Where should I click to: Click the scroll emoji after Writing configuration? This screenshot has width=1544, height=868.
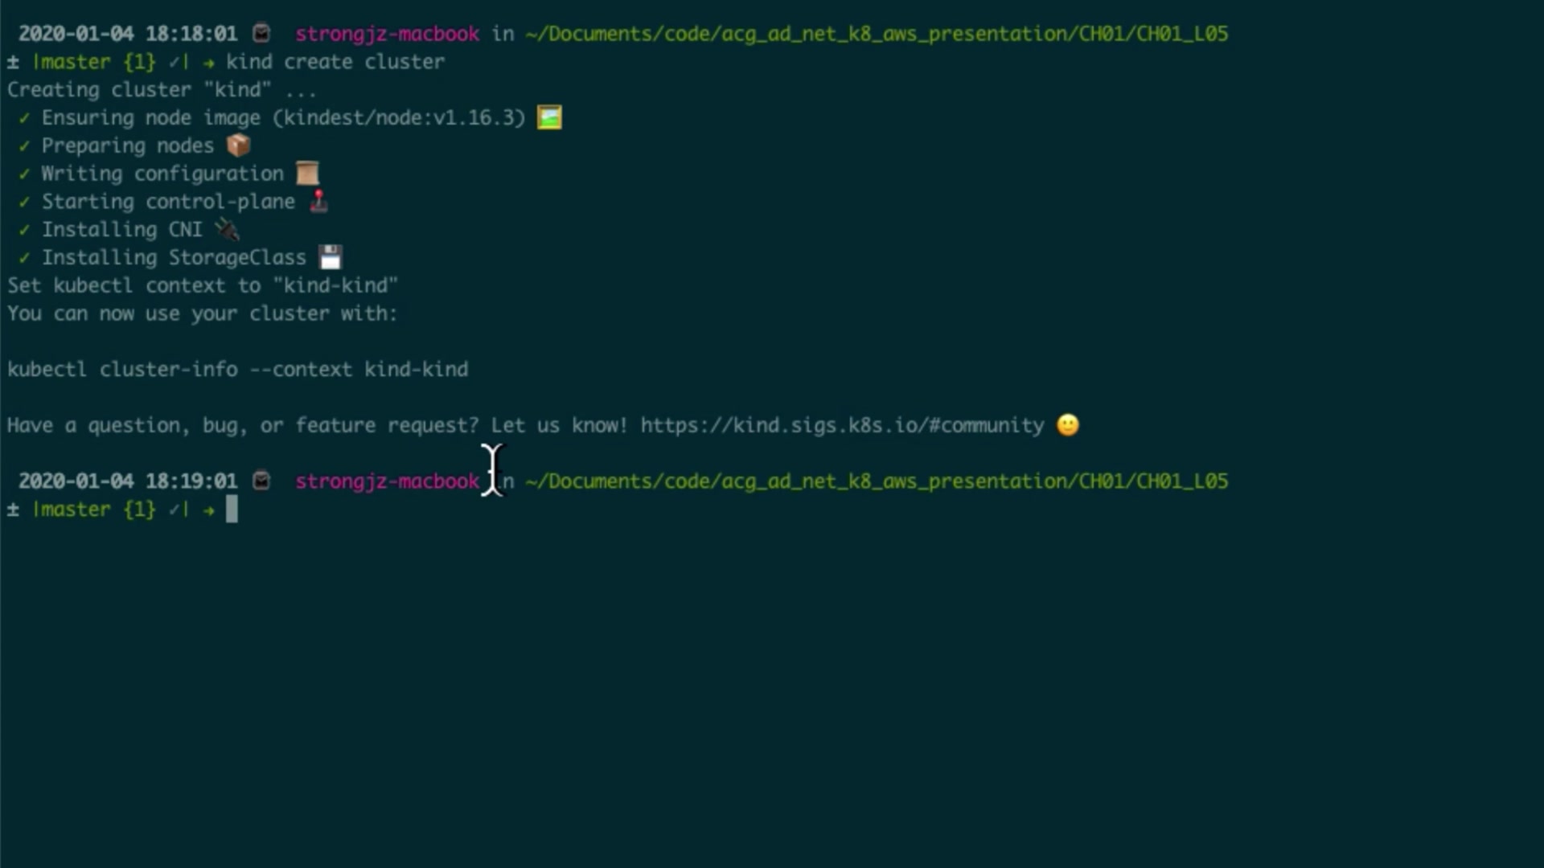point(307,174)
